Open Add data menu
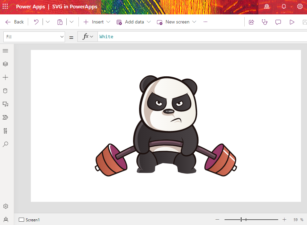307x225 pixels. (130, 22)
